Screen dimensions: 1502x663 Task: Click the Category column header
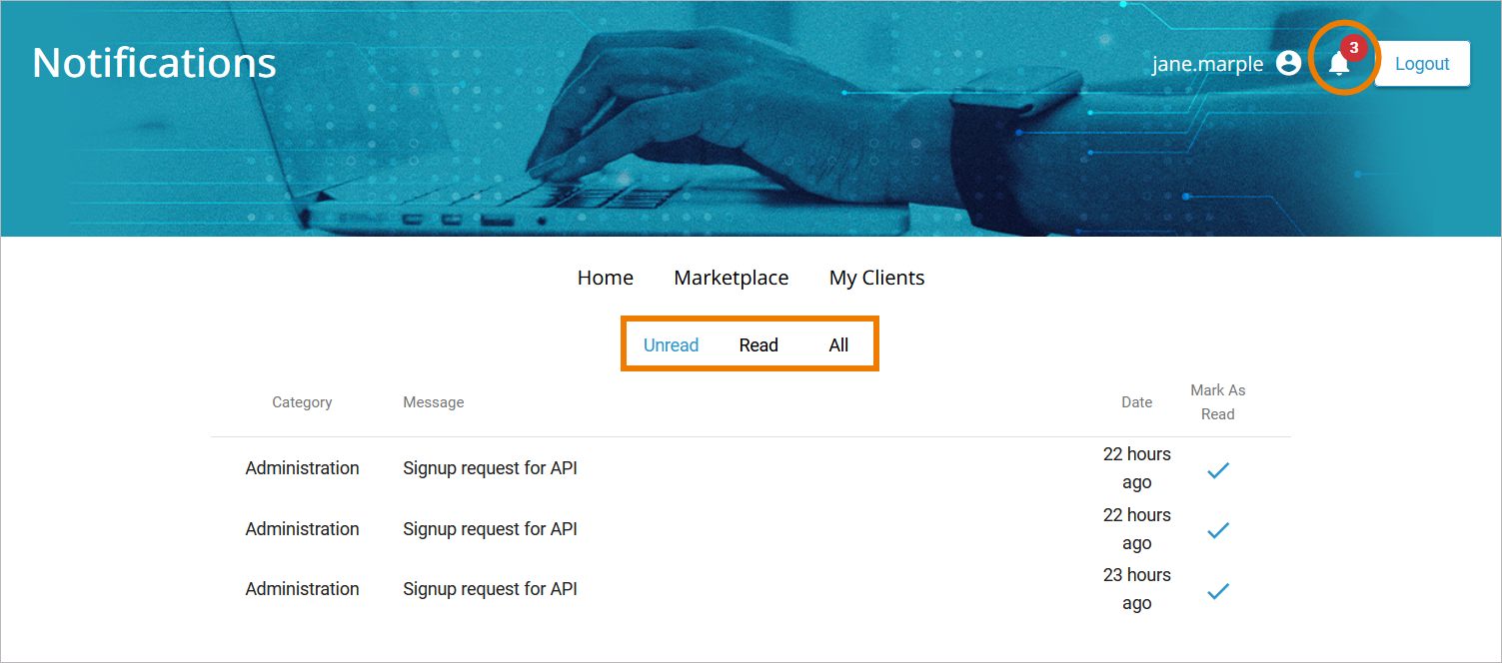click(302, 402)
